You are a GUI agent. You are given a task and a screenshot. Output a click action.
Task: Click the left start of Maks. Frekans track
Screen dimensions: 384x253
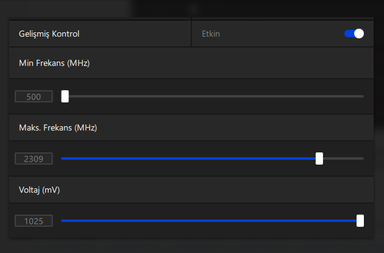[x=63, y=159]
